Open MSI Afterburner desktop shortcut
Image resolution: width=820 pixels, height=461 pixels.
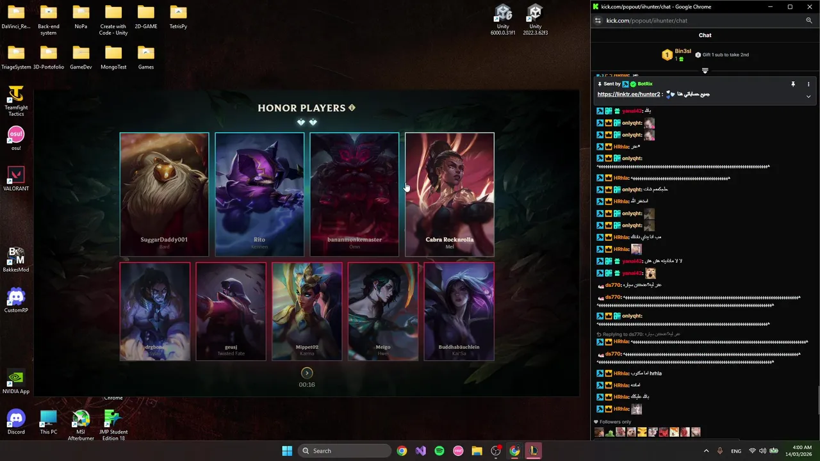click(x=81, y=425)
